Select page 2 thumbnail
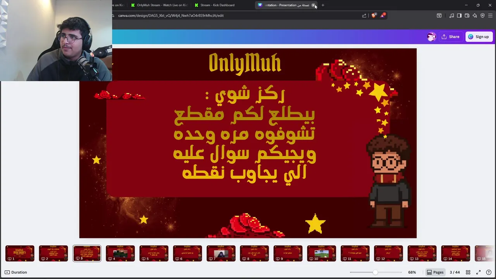Viewport: 496px width, 279px height. (x=53, y=253)
